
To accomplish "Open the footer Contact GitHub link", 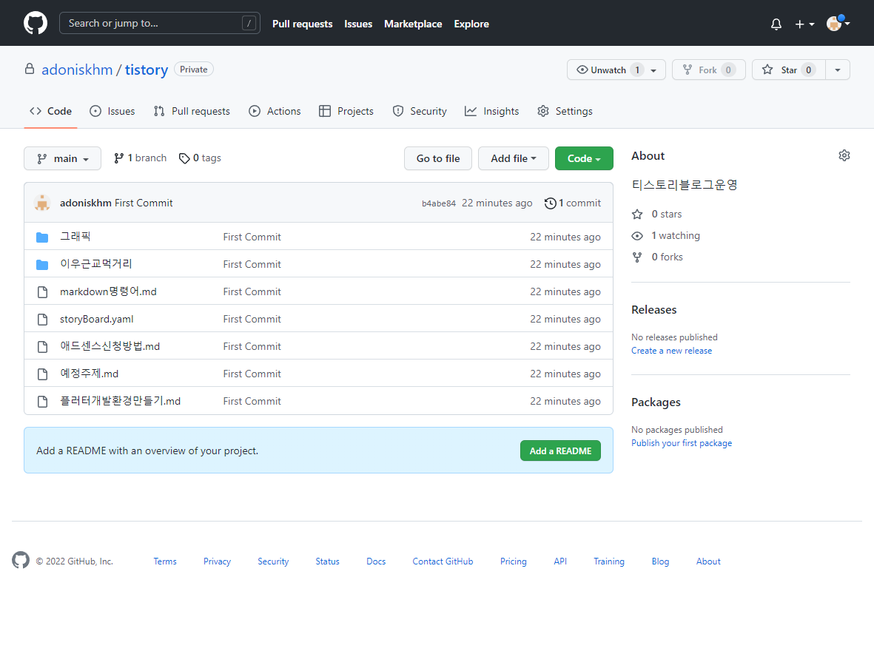I will pos(443,561).
